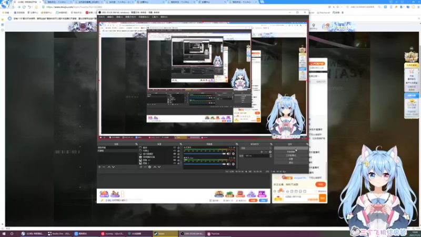Click the browser forward arrow
This screenshot has height=237, width=421.
[x=19, y=7]
